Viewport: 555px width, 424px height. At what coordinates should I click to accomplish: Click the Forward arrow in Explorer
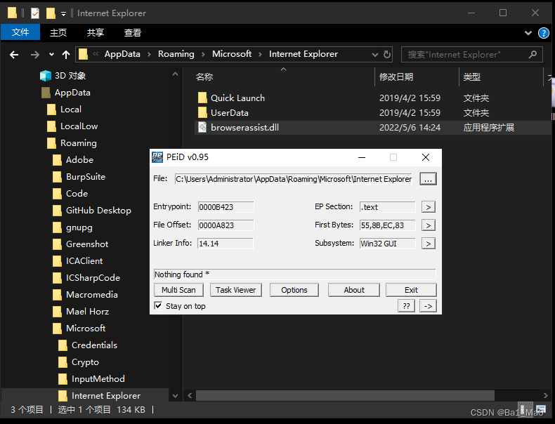34,55
